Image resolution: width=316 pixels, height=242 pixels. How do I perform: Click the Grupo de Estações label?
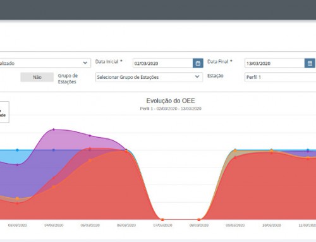[x=68, y=78]
